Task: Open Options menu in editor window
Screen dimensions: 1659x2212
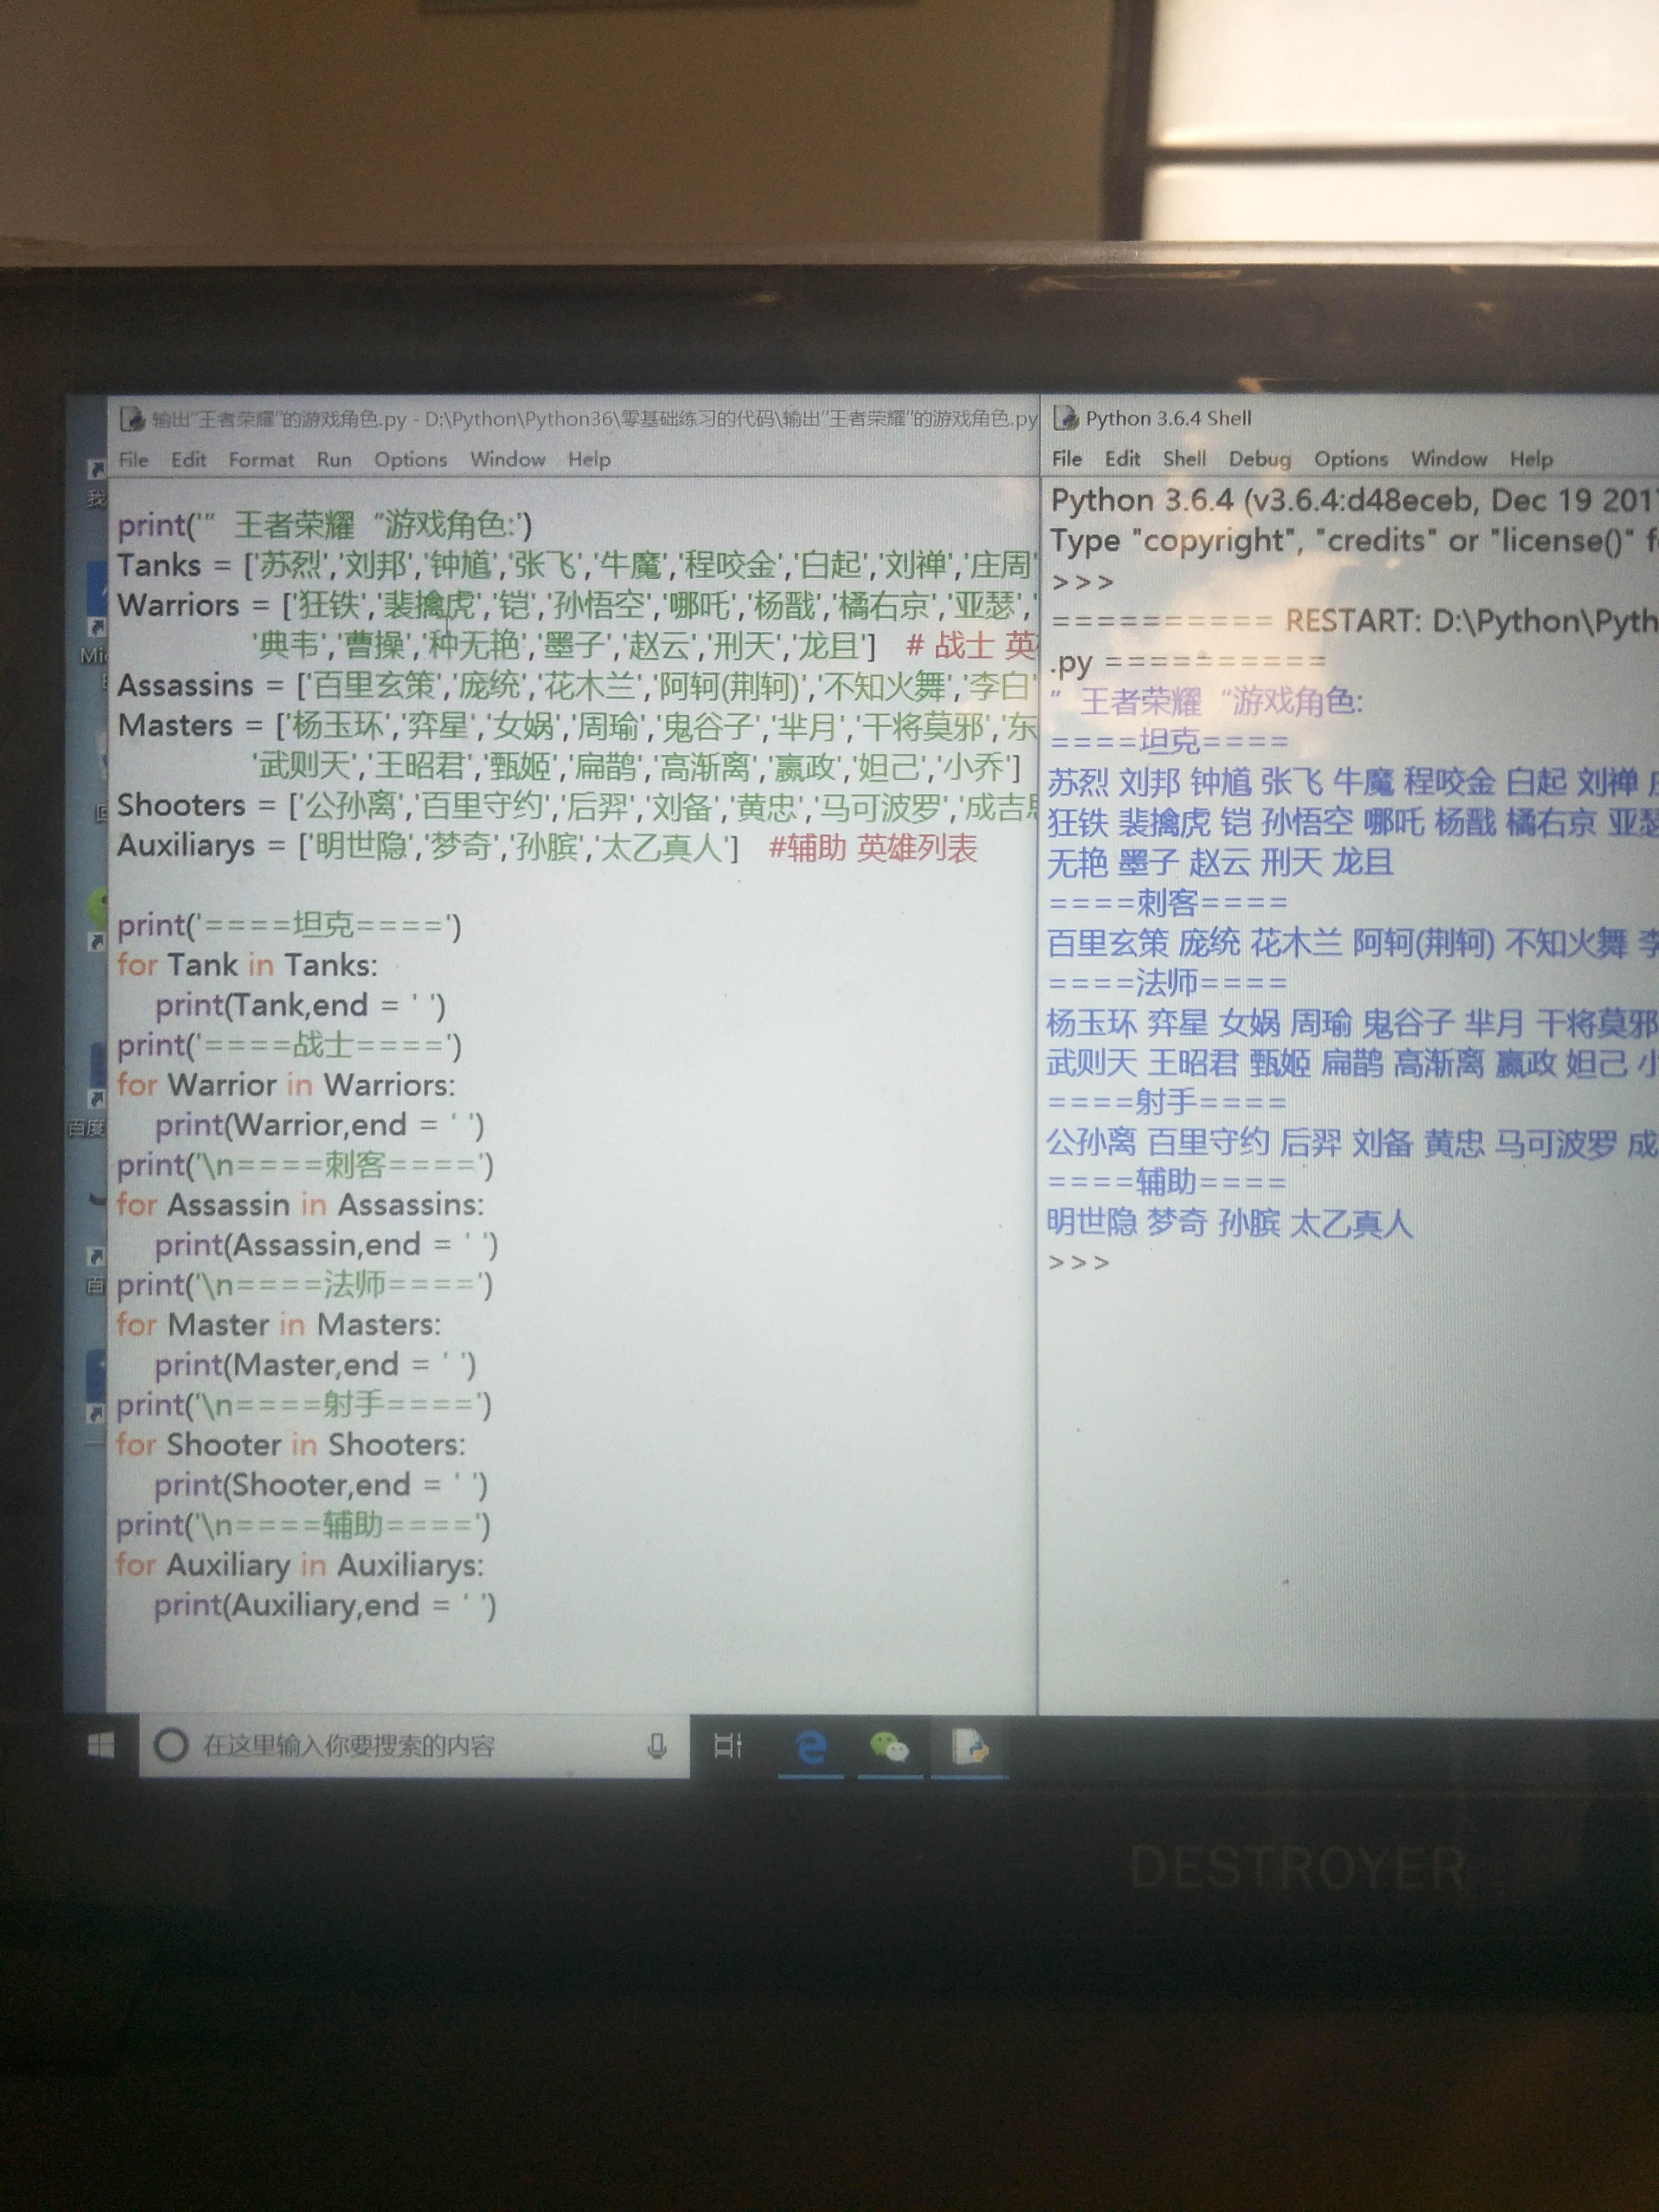Action: 410,460
